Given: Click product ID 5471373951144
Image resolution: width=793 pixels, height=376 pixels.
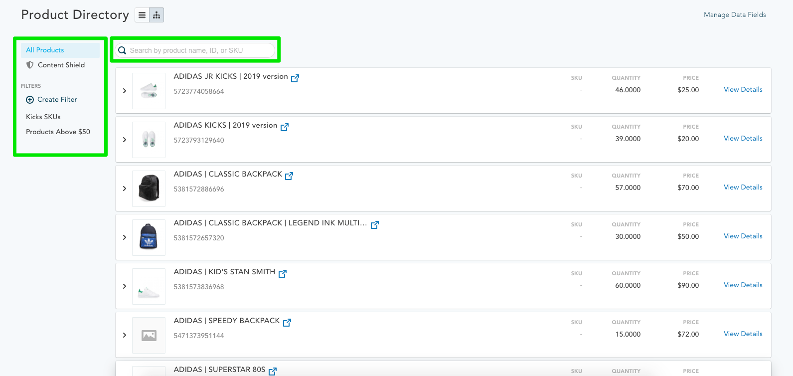Looking at the screenshot, I should point(199,336).
